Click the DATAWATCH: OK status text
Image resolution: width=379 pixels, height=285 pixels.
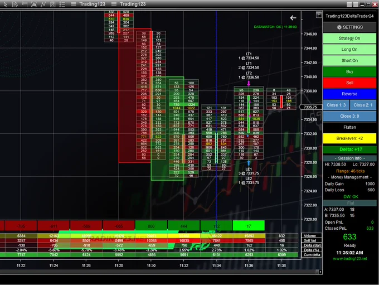275,27
